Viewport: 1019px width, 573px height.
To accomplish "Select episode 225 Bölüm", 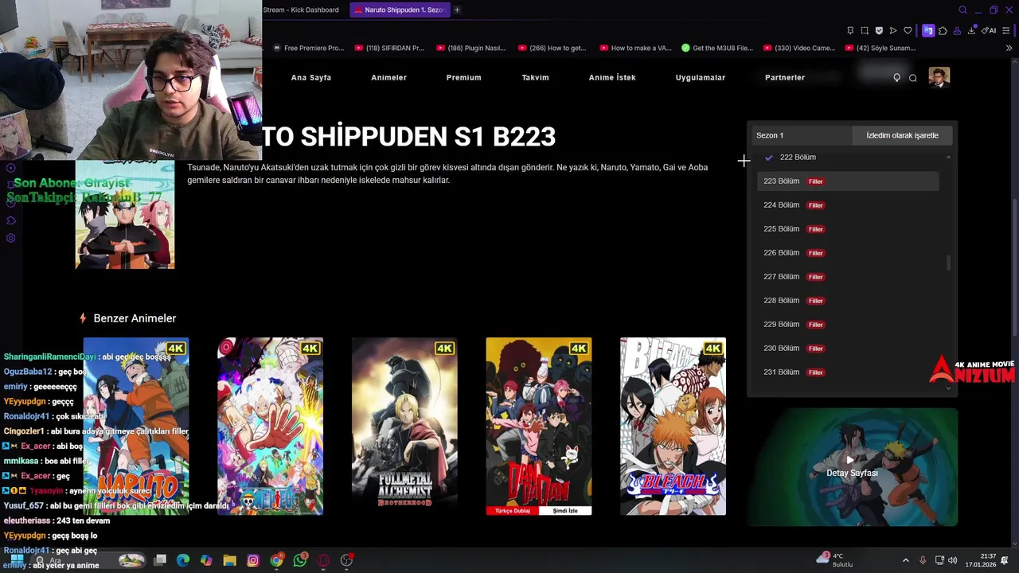I will [848, 229].
